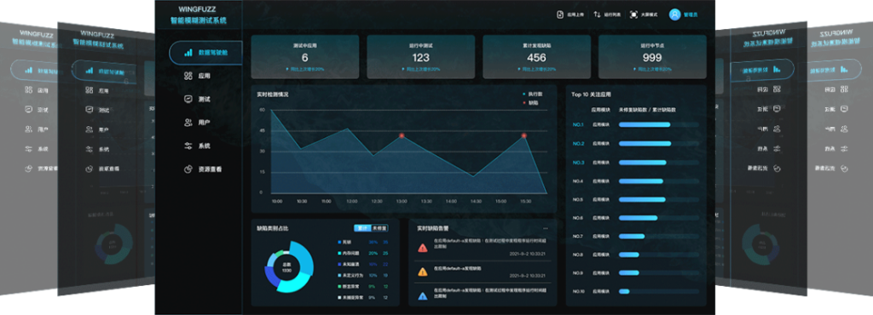Open 系统 in nearest left background panel
The width and height of the screenshot is (873, 315).
(97, 149)
